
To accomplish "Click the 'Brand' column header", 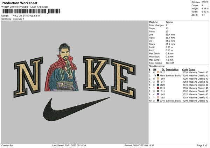I will tap(192, 69).
